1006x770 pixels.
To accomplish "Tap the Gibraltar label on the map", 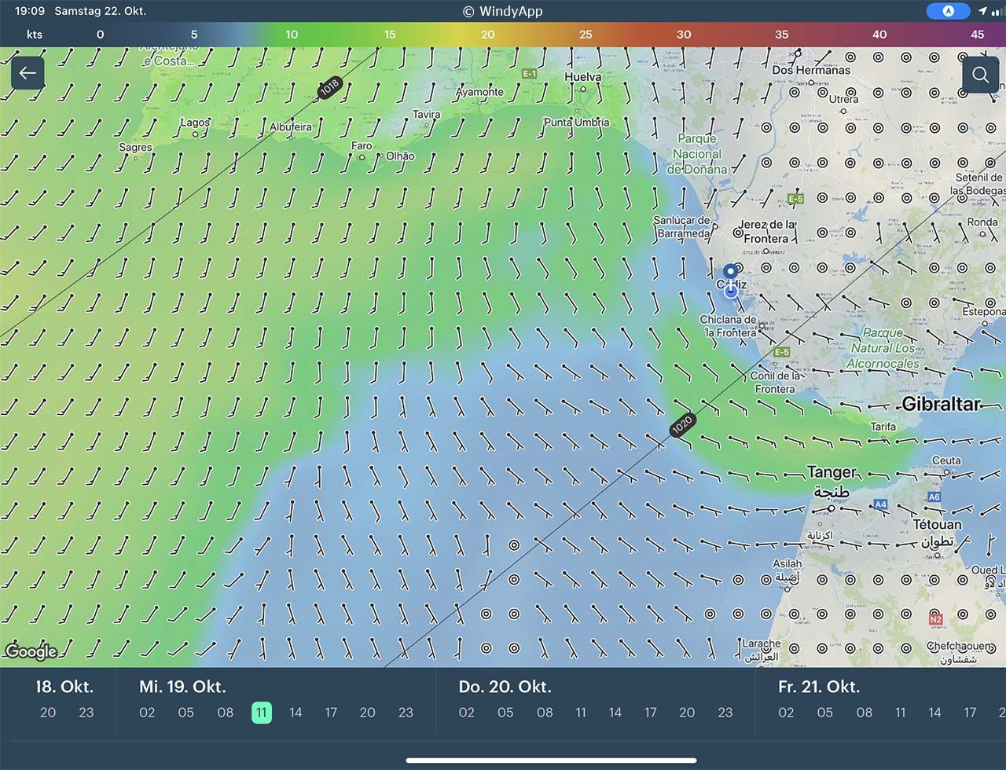I will click(941, 405).
